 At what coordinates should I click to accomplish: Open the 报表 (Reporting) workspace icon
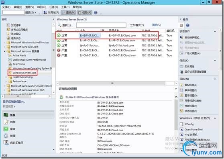(x=6, y=129)
